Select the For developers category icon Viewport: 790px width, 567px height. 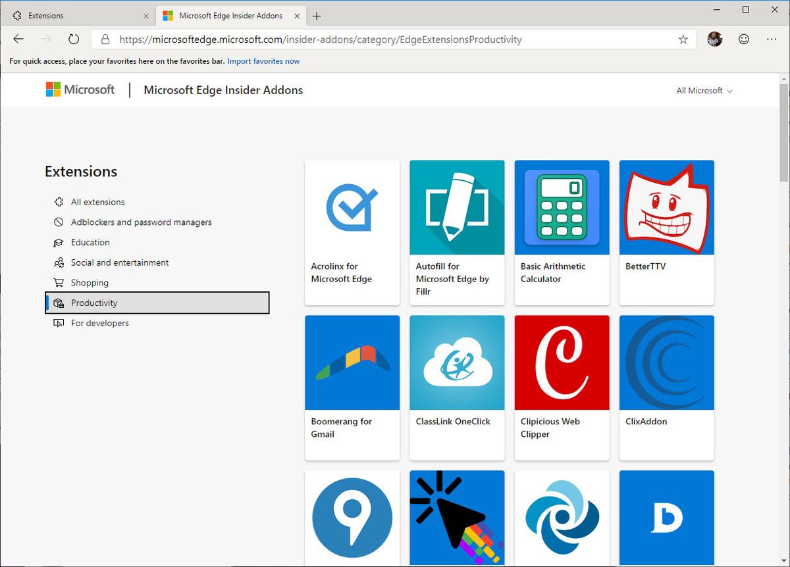pyautogui.click(x=59, y=323)
